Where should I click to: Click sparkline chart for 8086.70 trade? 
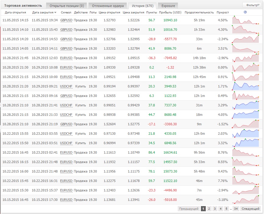(245, 48)
